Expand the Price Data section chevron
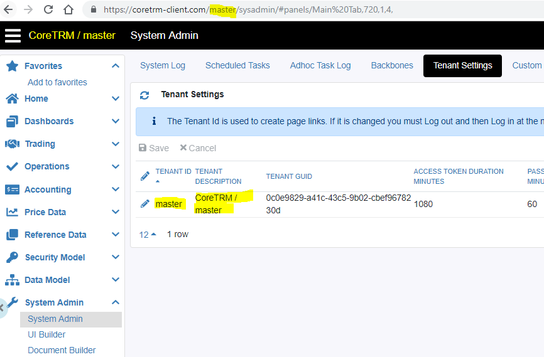Viewport: 544px width, 357px height. [x=116, y=212]
